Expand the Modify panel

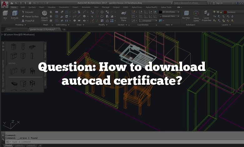(103, 25)
